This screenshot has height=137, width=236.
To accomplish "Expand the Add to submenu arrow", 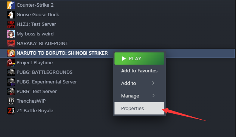I will coord(153,83).
